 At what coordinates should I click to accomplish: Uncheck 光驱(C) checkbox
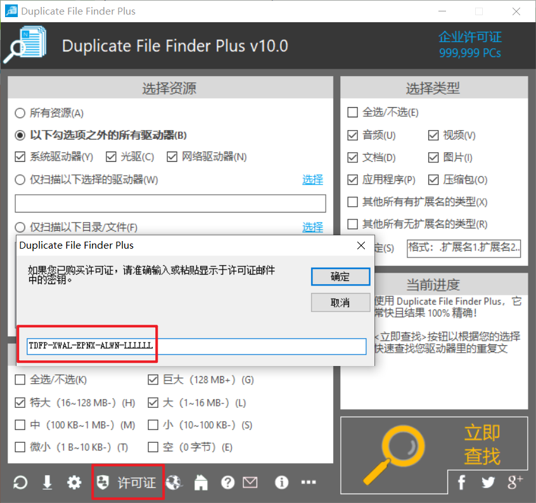click(111, 157)
